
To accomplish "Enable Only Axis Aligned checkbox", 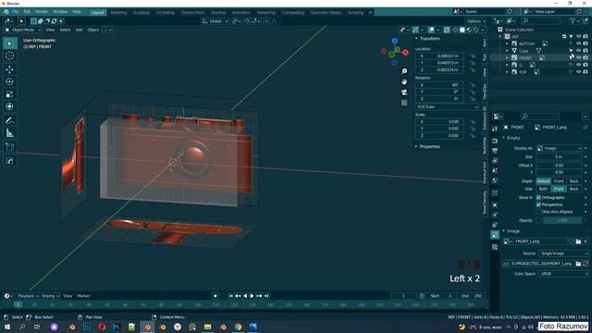I will (538, 212).
